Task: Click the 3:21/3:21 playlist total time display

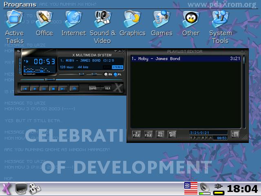Action: click(x=208, y=133)
